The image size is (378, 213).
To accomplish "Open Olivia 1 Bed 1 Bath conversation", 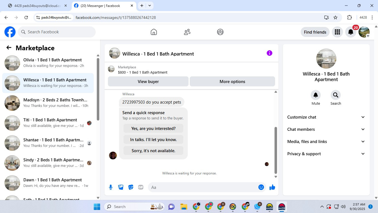I will pos(48,63).
